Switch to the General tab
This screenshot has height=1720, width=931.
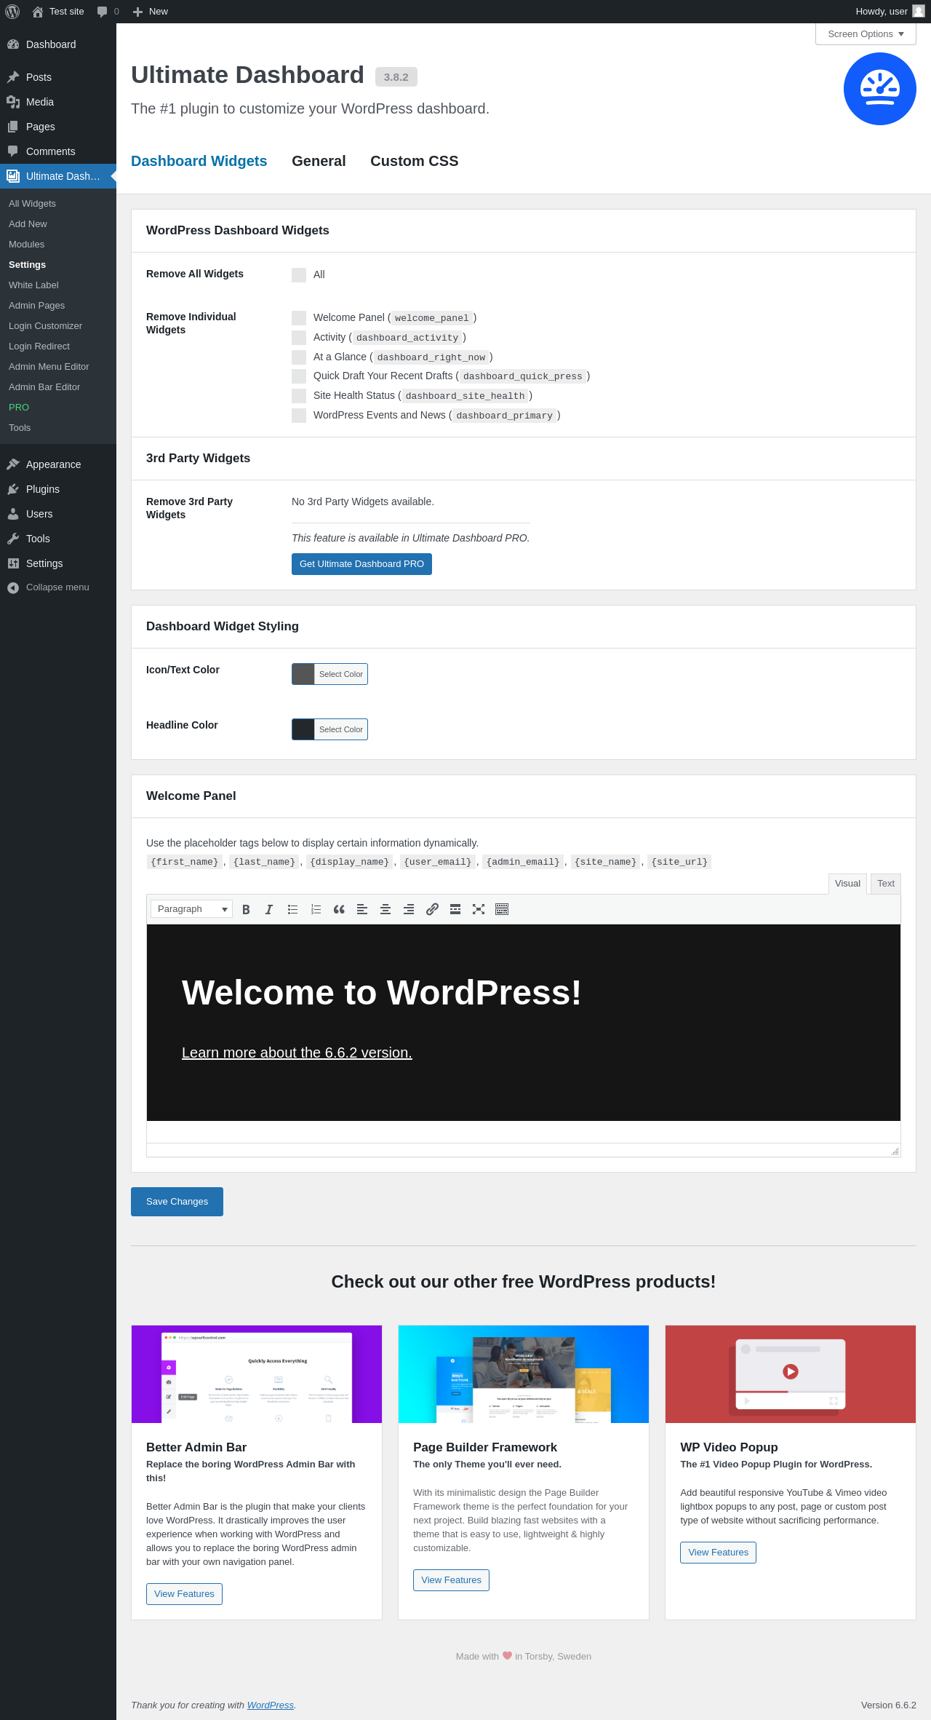coord(319,161)
